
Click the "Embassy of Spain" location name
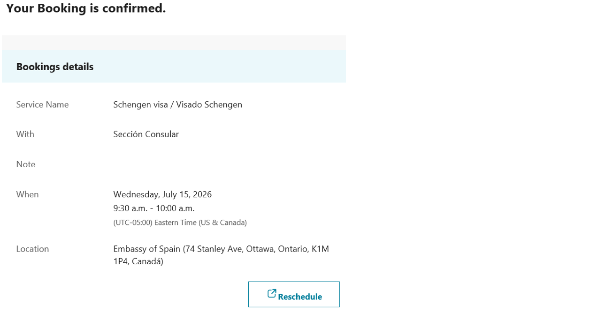click(147, 249)
